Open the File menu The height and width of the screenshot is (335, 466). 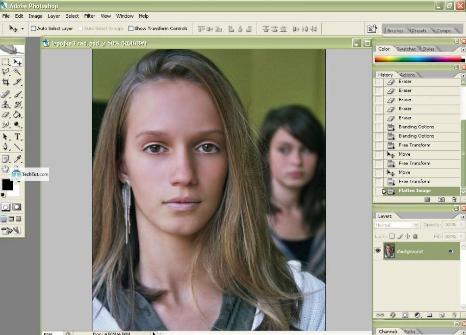pyautogui.click(x=6, y=16)
